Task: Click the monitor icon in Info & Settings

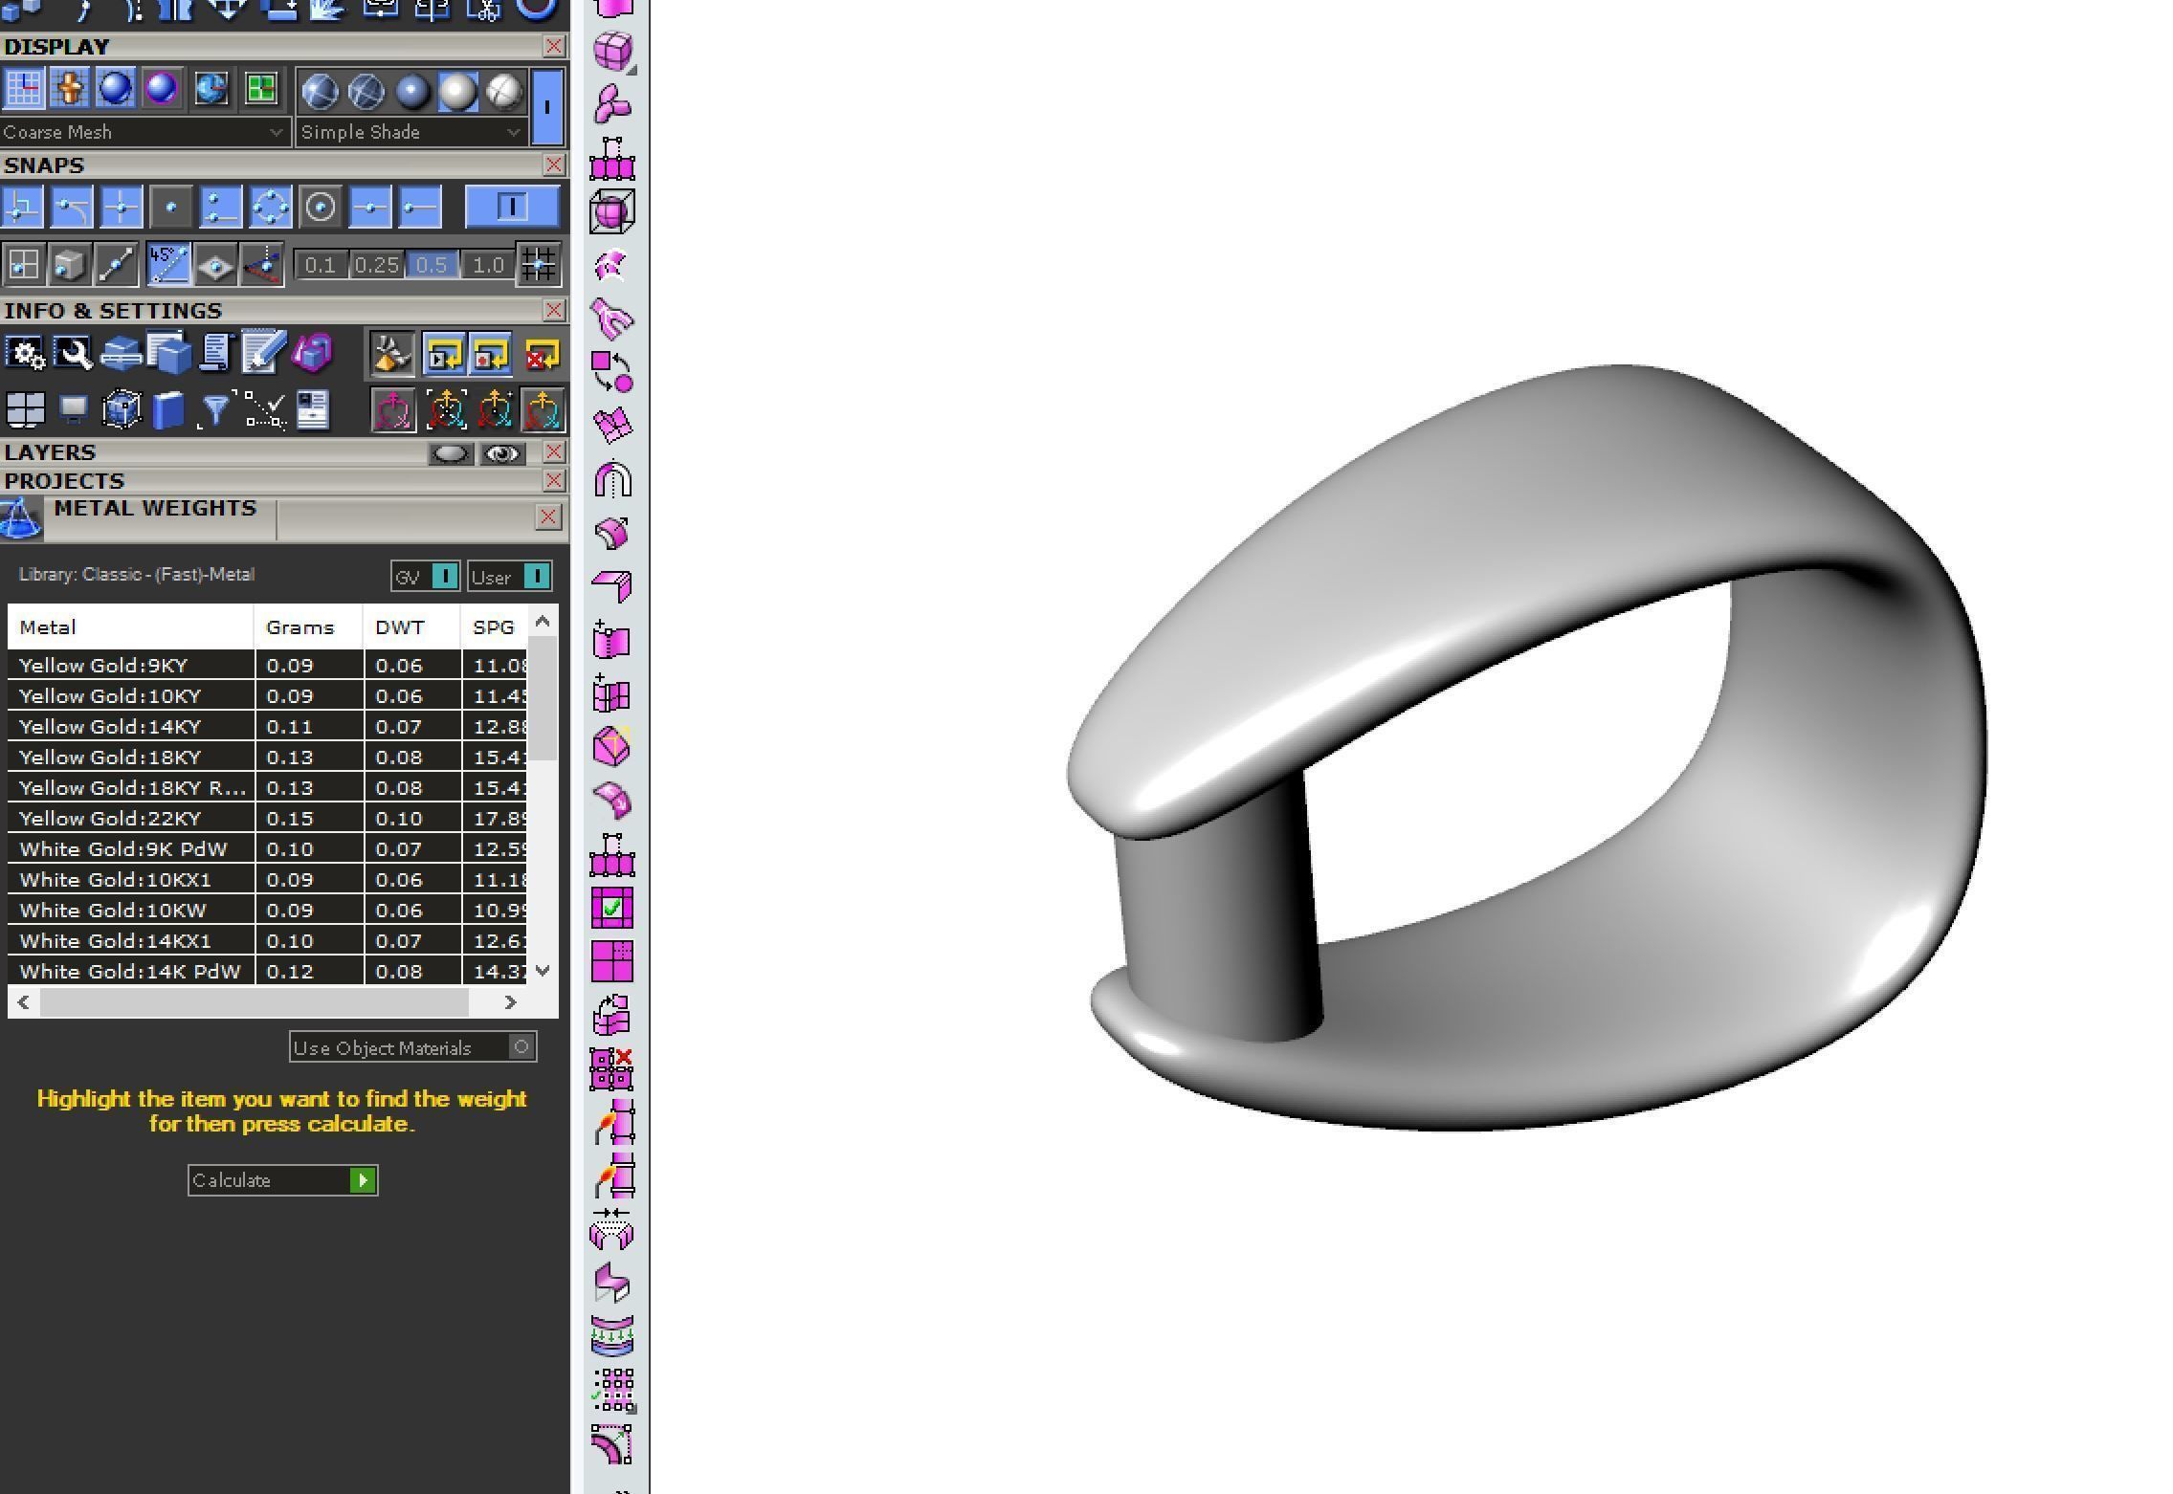Action: [73, 410]
